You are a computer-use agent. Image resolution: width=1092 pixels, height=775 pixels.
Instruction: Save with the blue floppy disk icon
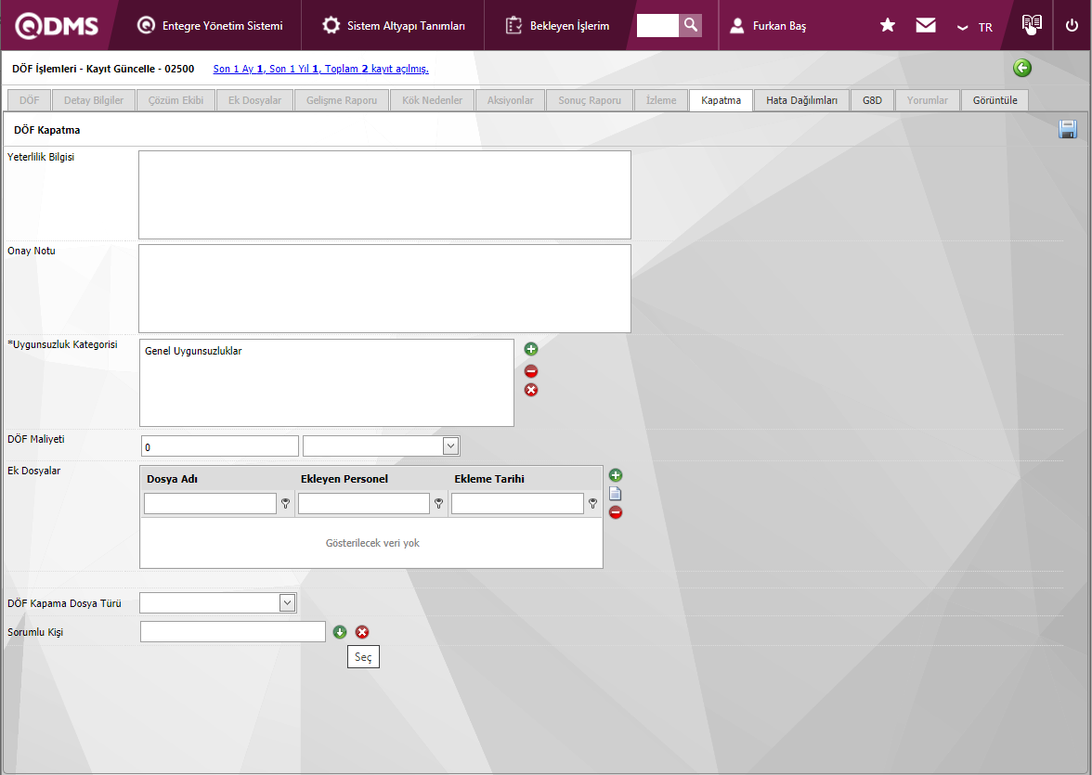tap(1067, 130)
